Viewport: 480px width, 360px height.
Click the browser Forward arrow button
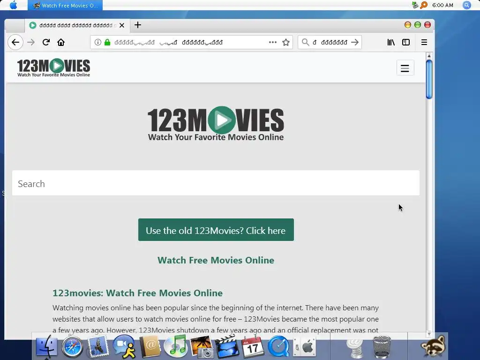tap(31, 42)
